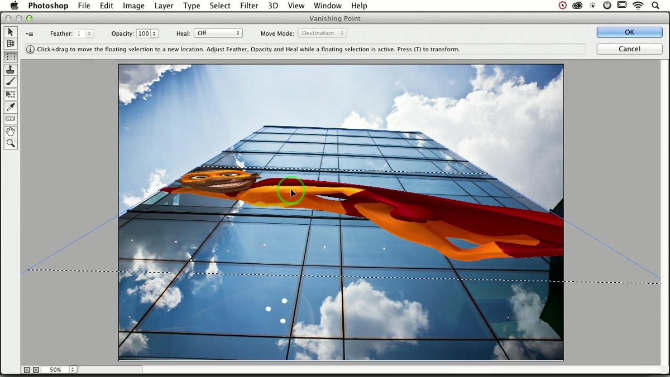Select the Hand tool

point(11,132)
